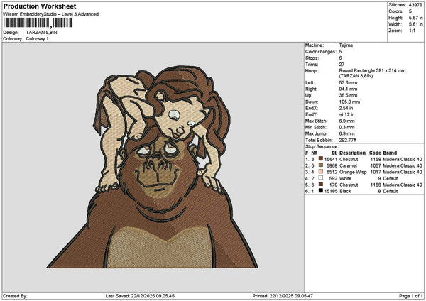
Task: Click the Black color swatch
Action: pos(321,191)
